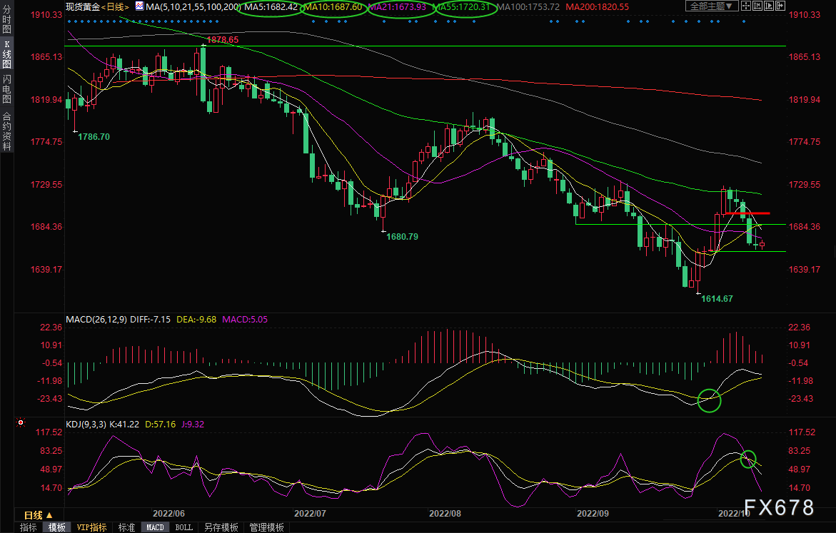
Task: Click the MA(5,10,21,55,100,200) parameters label
Action: [x=193, y=7]
